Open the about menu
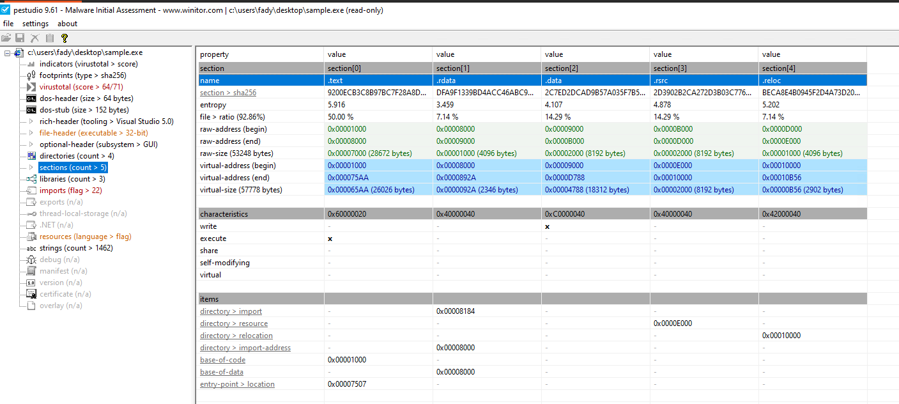This screenshot has width=899, height=404. click(x=67, y=24)
